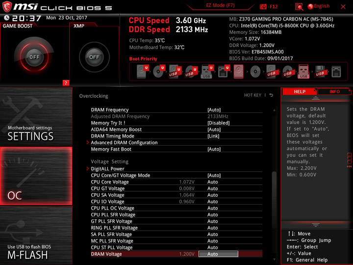Select the last legacy network boot icon
The height and width of the screenshot is (265, 353).
tap(336, 72)
